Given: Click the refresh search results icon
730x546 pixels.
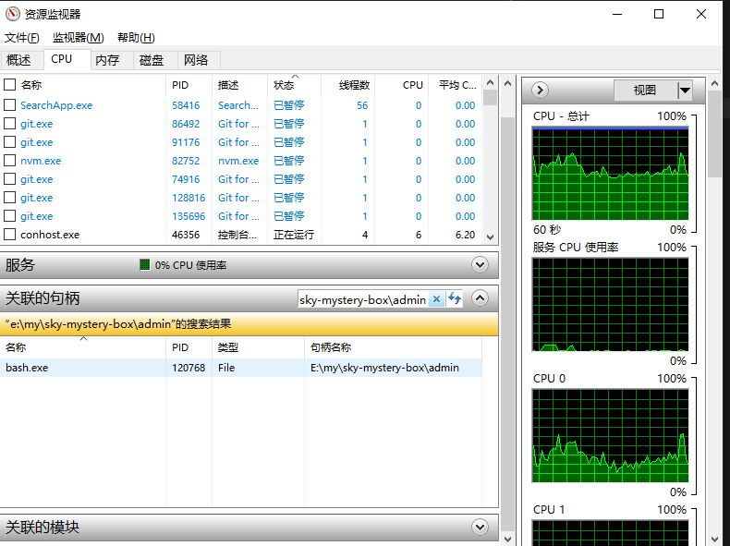Looking at the screenshot, I should tap(455, 299).
